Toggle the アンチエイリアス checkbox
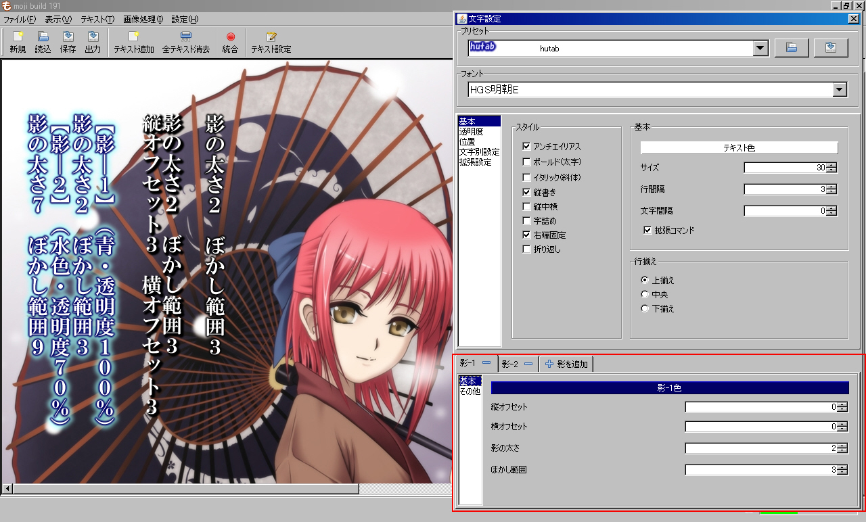Screen dimensions: 866x522 point(526,147)
